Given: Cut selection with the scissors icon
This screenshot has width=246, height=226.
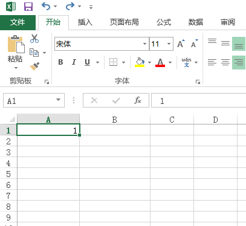Looking at the screenshot, I should click(34, 39).
